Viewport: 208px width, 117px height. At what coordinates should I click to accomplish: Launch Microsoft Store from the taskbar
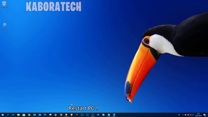point(24,115)
